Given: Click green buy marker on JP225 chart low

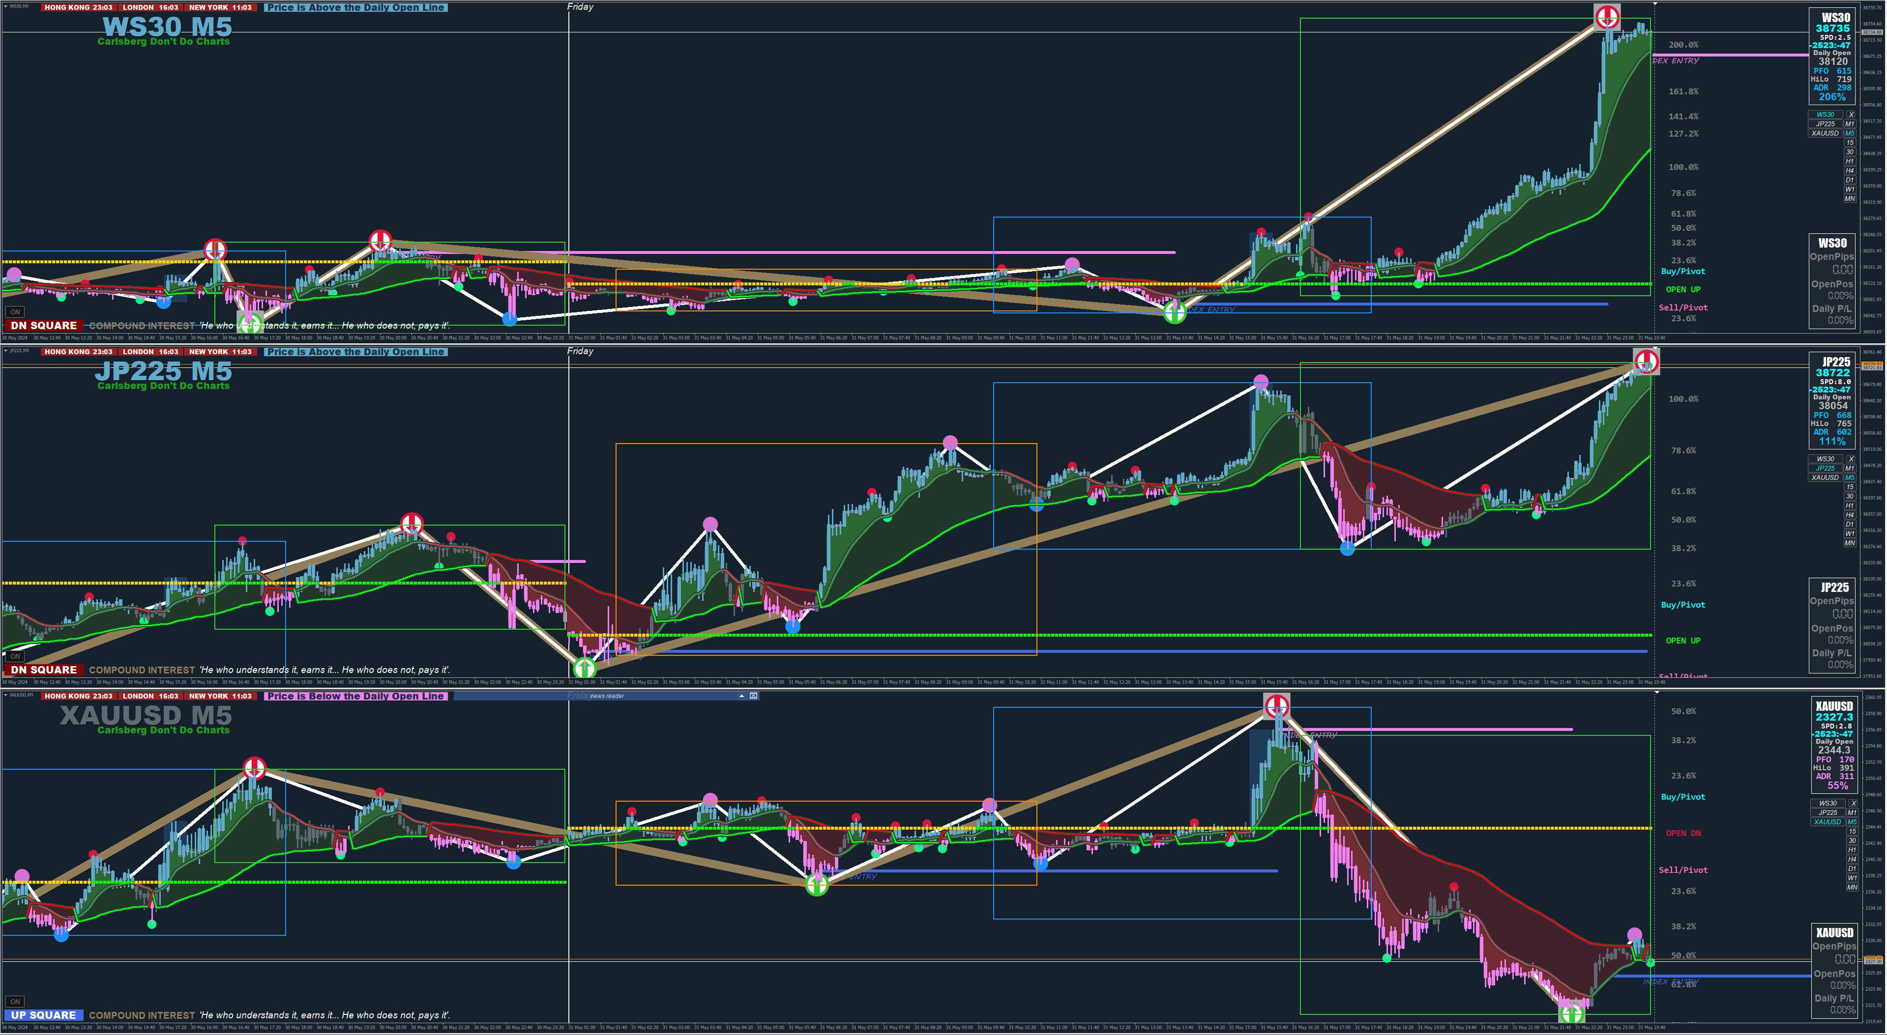Looking at the screenshot, I should pos(585,668).
